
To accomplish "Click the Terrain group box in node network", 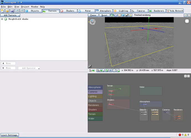I will pyautogui.click(x=118, y=91).
